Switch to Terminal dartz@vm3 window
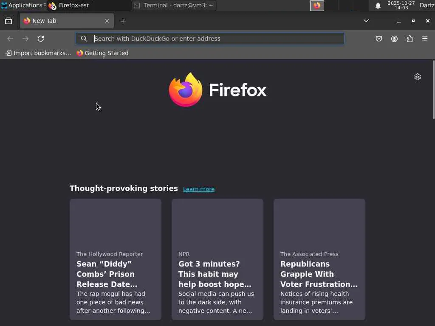 174,6
